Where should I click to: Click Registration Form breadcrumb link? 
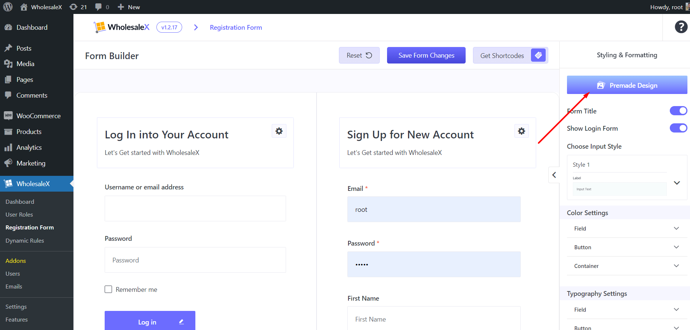pyautogui.click(x=236, y=27)
